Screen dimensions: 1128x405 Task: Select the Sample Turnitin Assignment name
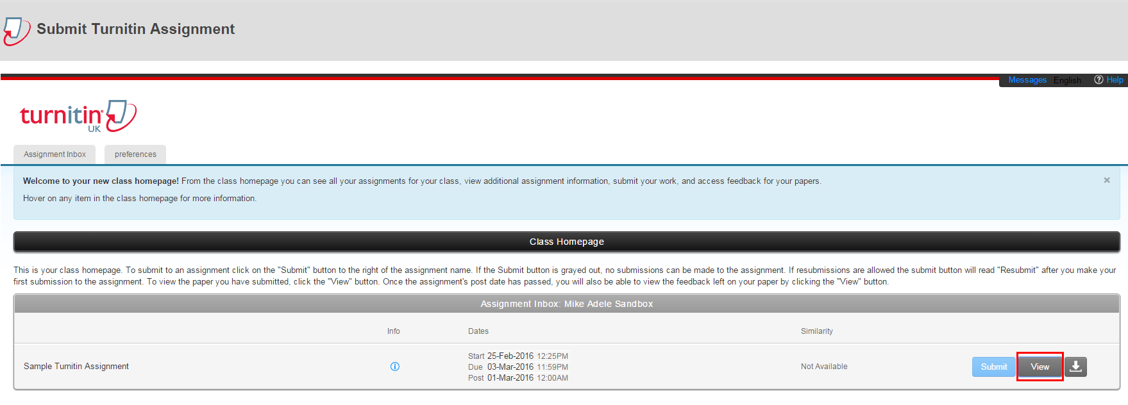pyautogui.click(x=76, y=367)
